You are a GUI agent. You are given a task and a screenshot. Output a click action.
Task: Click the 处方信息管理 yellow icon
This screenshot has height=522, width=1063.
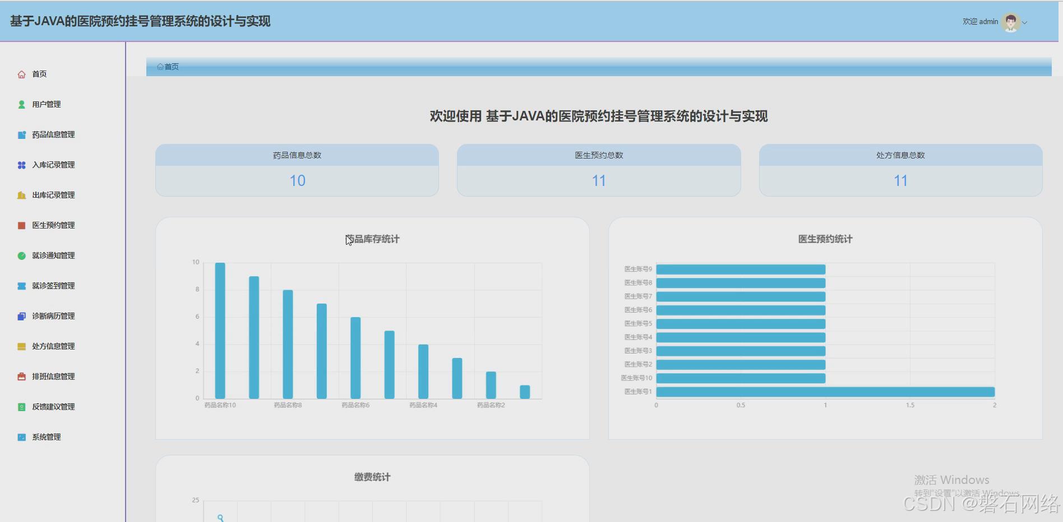[x=21, y=347]
